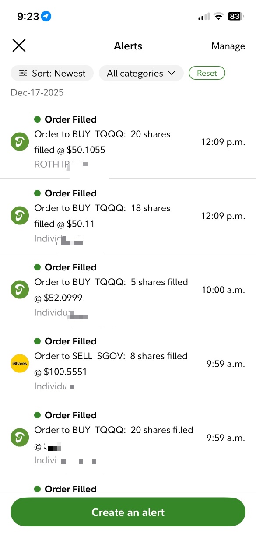Tap the battery indicator in the status bar
Image resolution: width=256 pixels, height=554 pixels.
[x=235, y=17]
